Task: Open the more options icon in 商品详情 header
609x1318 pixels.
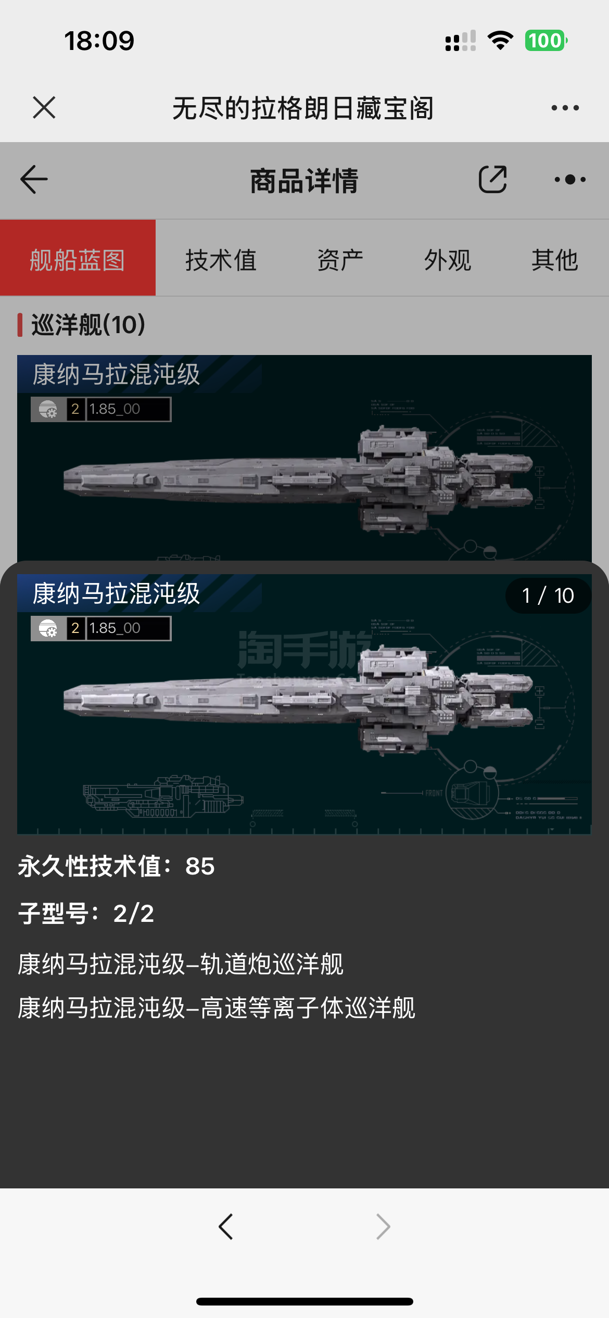Action: (x=570, y=180)
